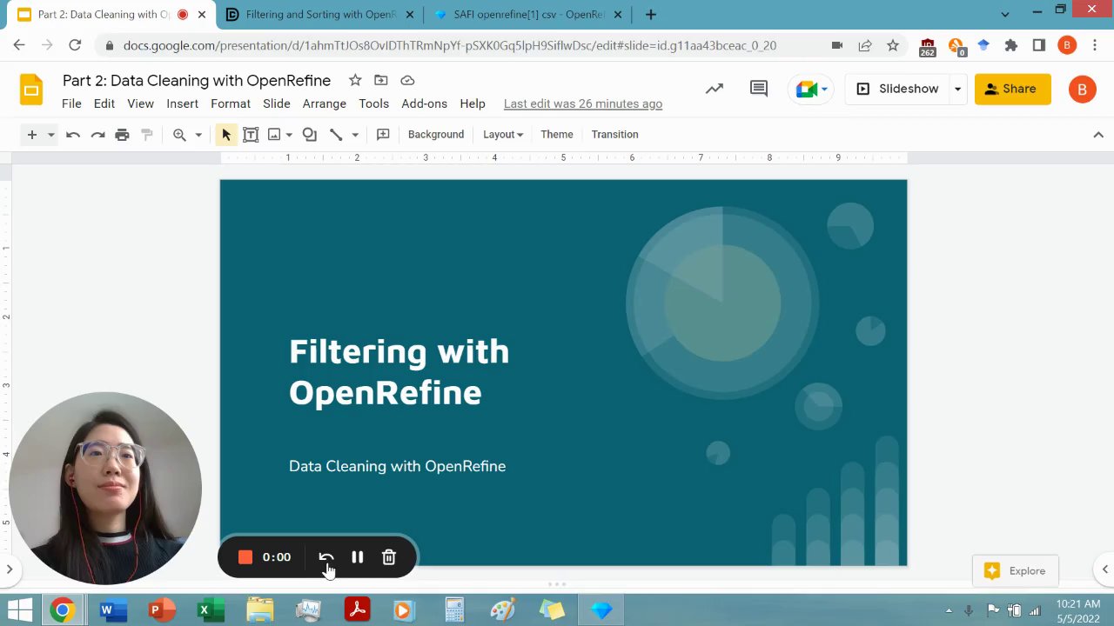This screenshot has width=1114, height=626.
Task: Open the 'Last edit was 26 minutes ago' link
Action: point(583,103)
